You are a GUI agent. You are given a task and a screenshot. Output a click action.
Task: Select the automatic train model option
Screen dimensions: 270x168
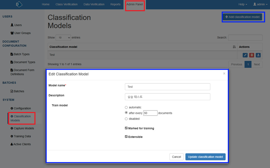[126, 107]
